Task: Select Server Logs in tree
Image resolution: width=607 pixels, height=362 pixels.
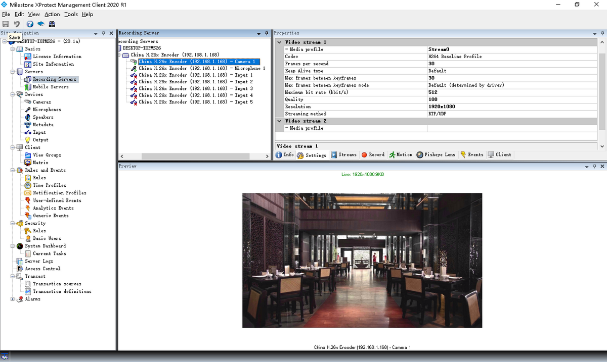Action: coord(39,261)
